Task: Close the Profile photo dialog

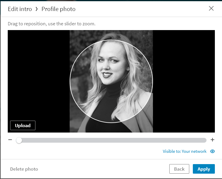Action: [x=211, y=9]
